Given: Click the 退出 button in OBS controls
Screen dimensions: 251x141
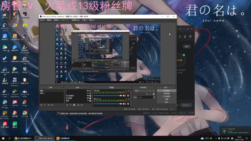Looking at the screenshot, I should tap(167, 102).
